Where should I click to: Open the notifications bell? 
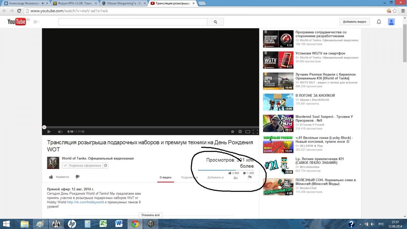tap(379, 22)
